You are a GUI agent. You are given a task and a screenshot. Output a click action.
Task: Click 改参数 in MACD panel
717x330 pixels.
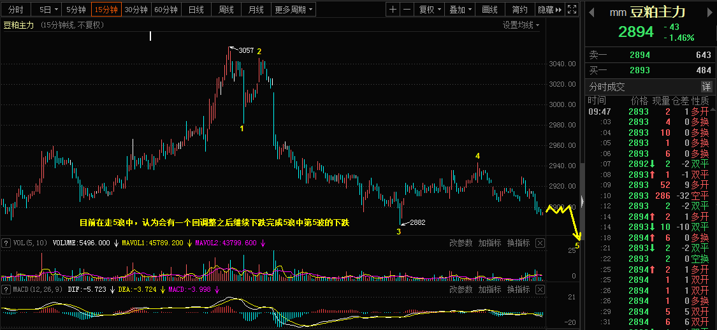pyautogui.click(x=461, y=289)
